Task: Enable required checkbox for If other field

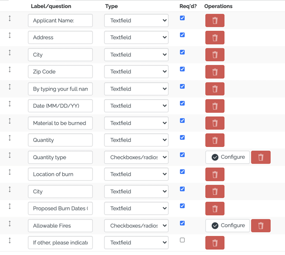Action: coord(182,240)
